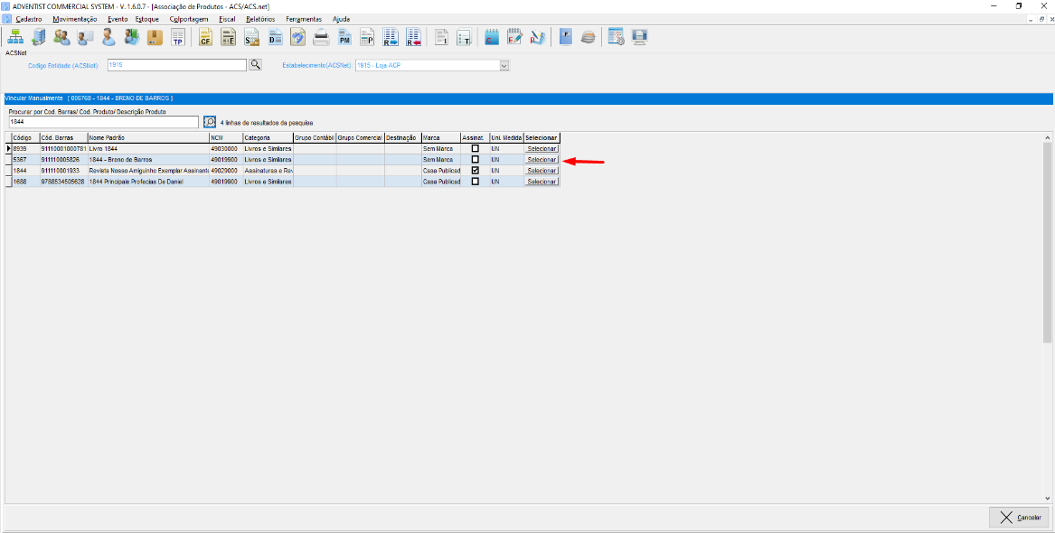Click the P pencil note icon
Viewport: 1055px width, 533px height.
pyautogui.click(x=538, y=37)
